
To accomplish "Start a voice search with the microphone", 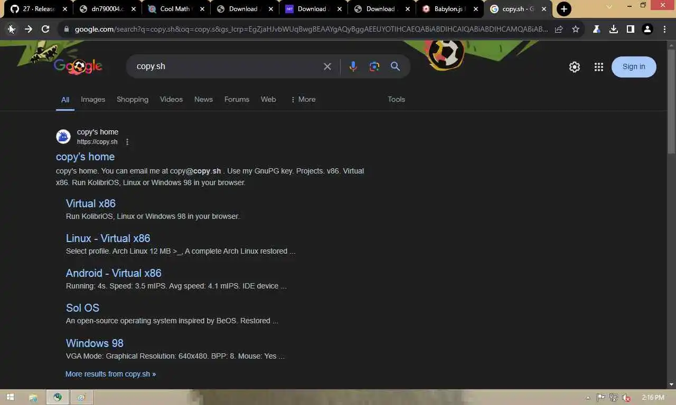I will pyautogui.click(x=353, y=66).
